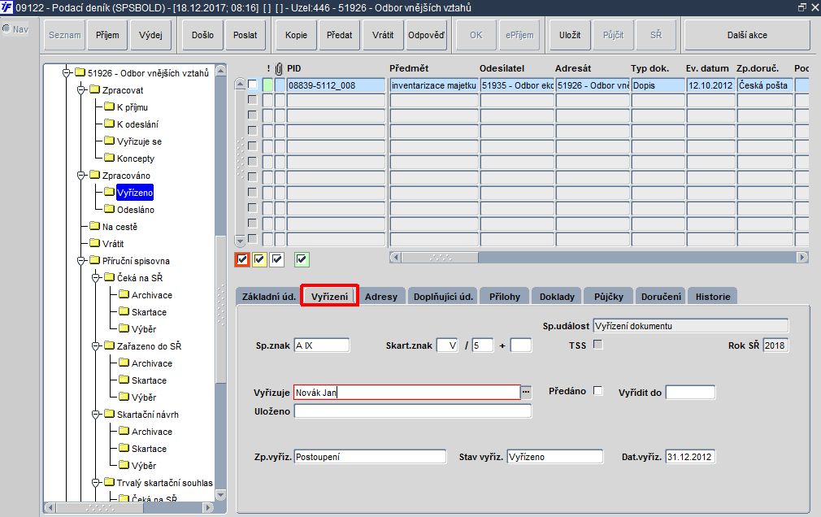Click the Zp.vyříz. field showing Postoupení
This screenshot has width=821, height=517.
[370, 457]
